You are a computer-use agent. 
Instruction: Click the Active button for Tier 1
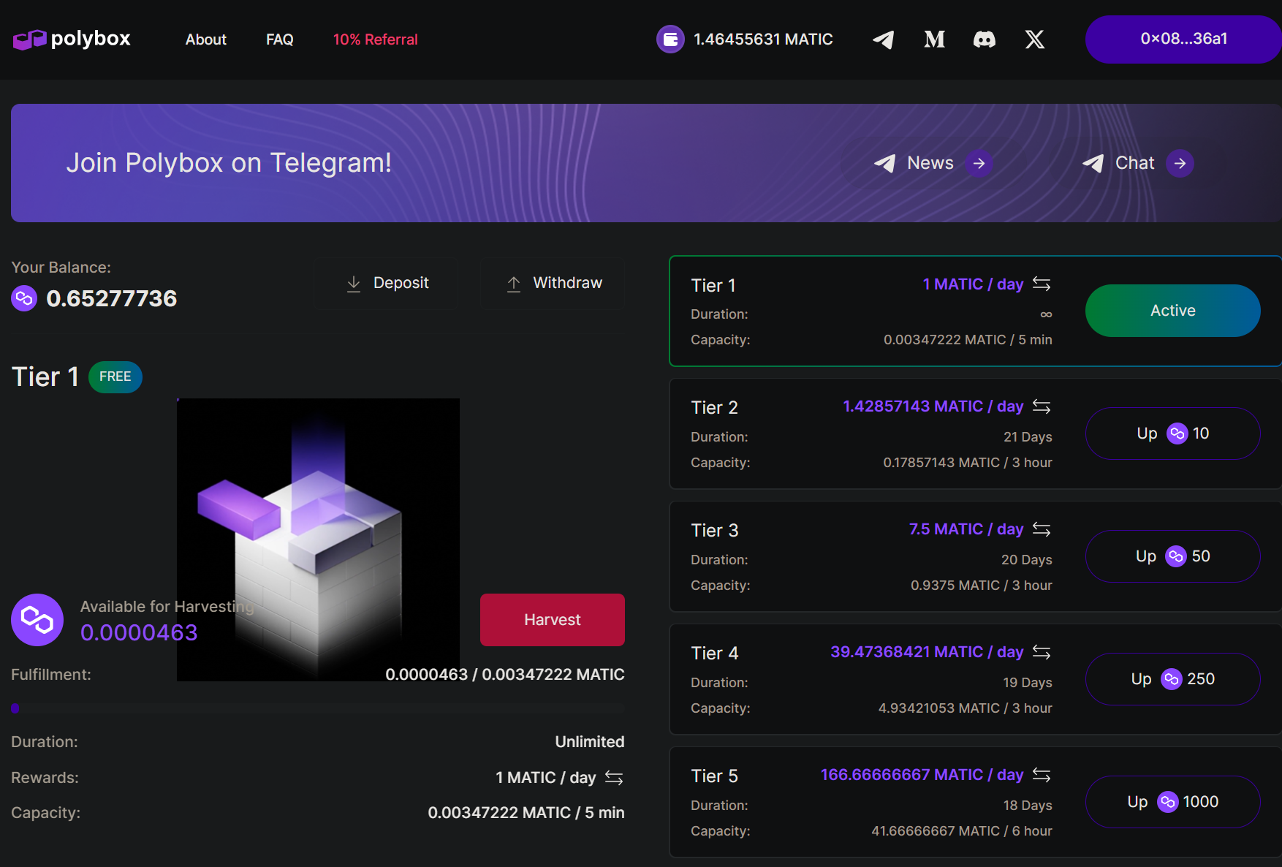click(1173, 311)
